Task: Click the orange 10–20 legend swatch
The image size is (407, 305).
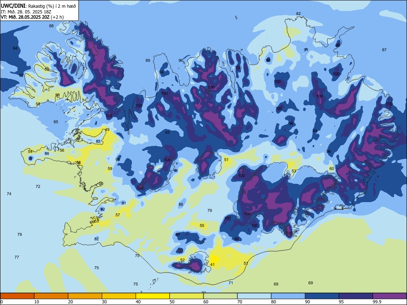Action: (51, 296)
